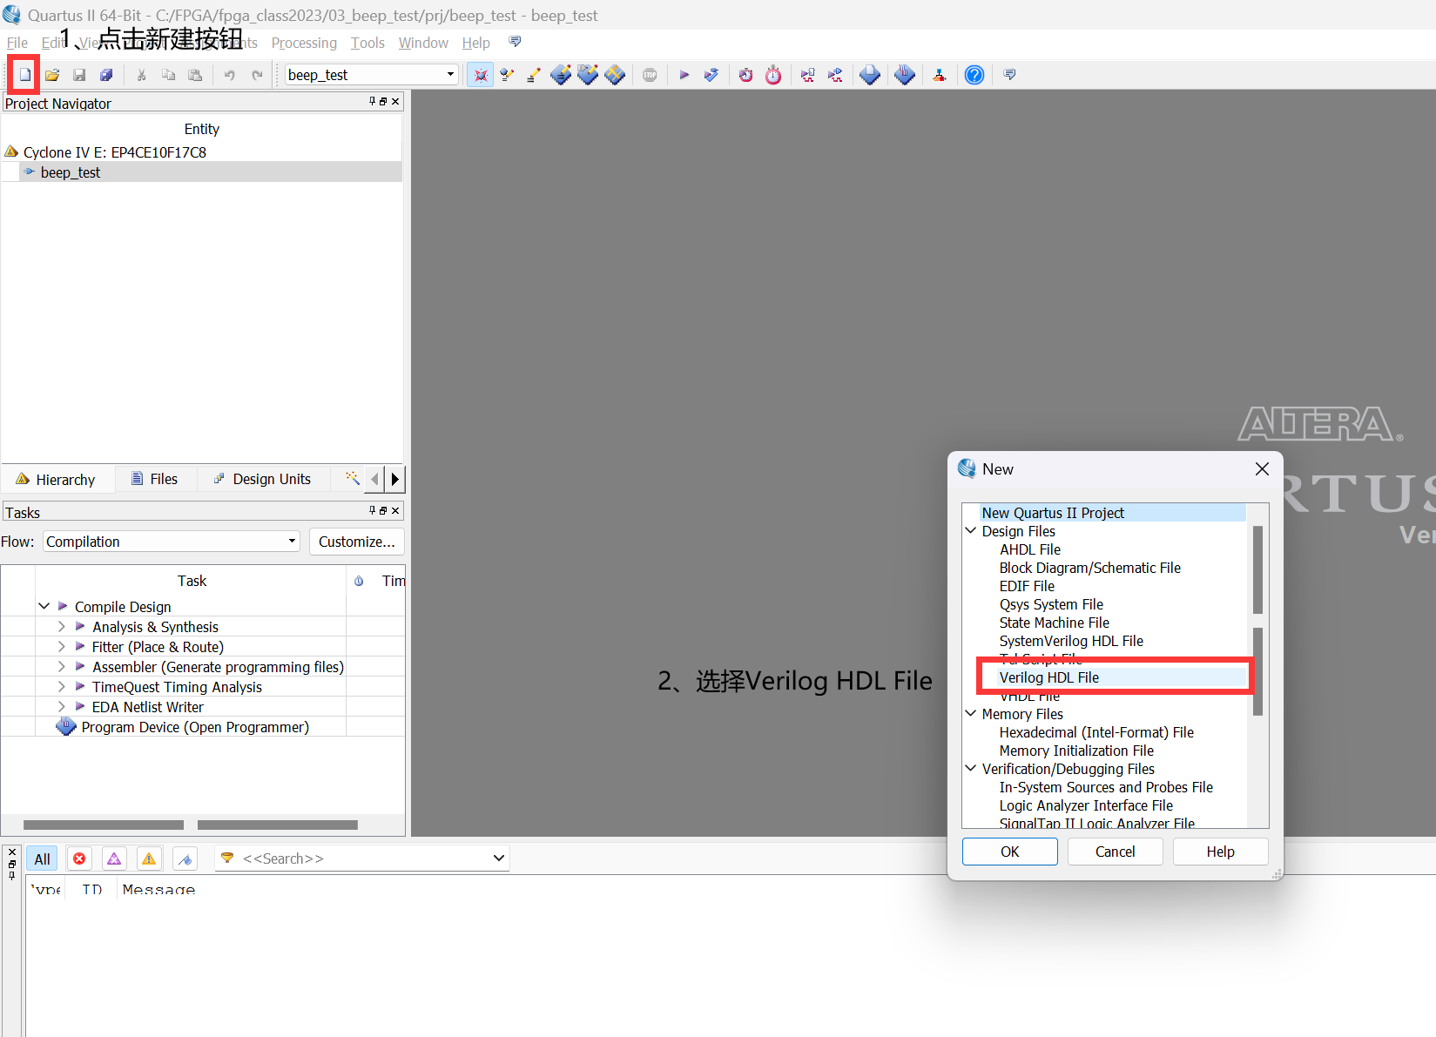Screen dimensions: 1436x1037
Task: Select Block Diagram/Schematic File
Action: click(1089, 568)
